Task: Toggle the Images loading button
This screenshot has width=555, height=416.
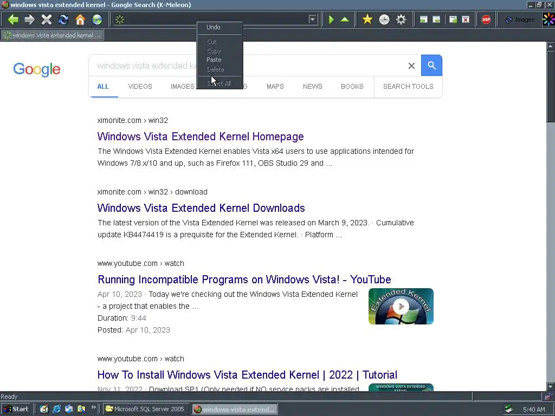Action: pos(520,19)
